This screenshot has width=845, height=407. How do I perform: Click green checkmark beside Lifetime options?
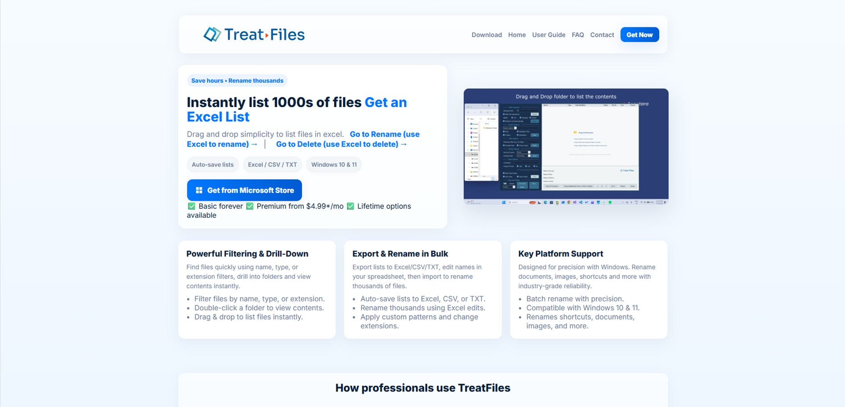coord(351,206)
